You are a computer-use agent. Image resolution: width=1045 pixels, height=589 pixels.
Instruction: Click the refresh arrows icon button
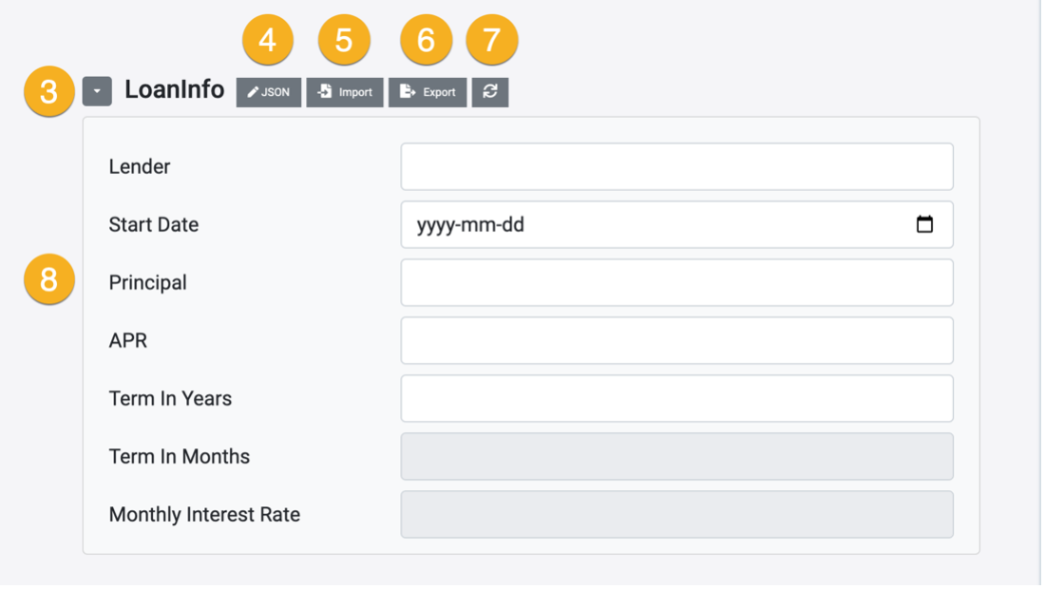[490, 92]
